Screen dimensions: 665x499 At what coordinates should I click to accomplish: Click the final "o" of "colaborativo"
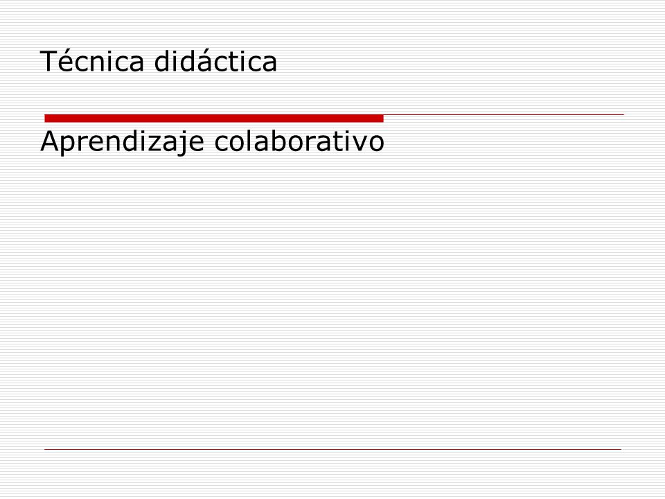(377, 144)
